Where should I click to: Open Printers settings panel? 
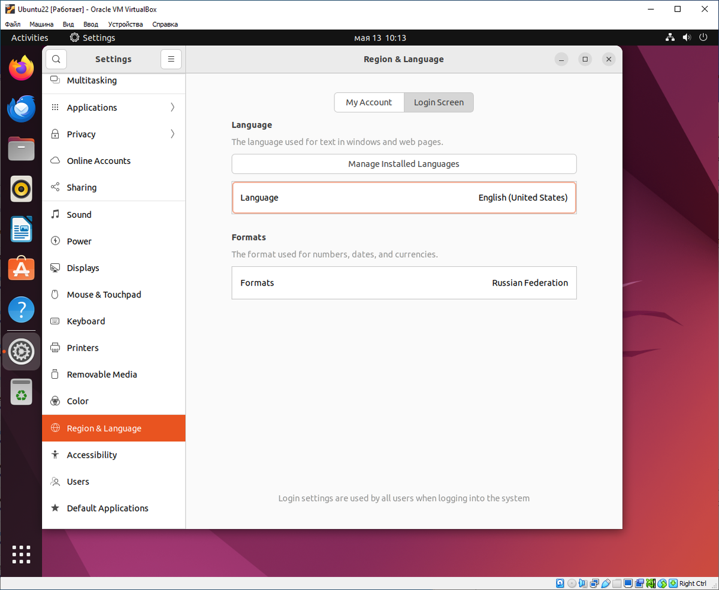tap(114, 348)
